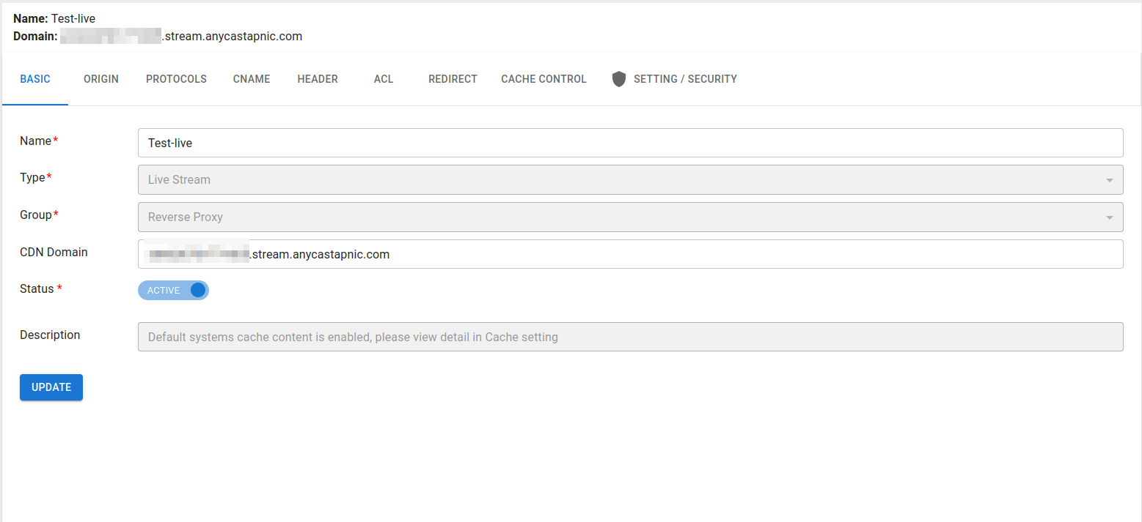Focus the CDN Domain input field
Viewport: 1142px width, 522px height.
pos(629,255)
